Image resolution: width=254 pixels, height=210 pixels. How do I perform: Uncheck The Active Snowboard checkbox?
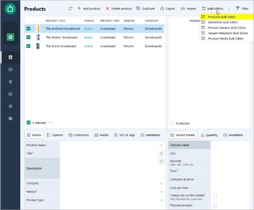tap(28, 46)
